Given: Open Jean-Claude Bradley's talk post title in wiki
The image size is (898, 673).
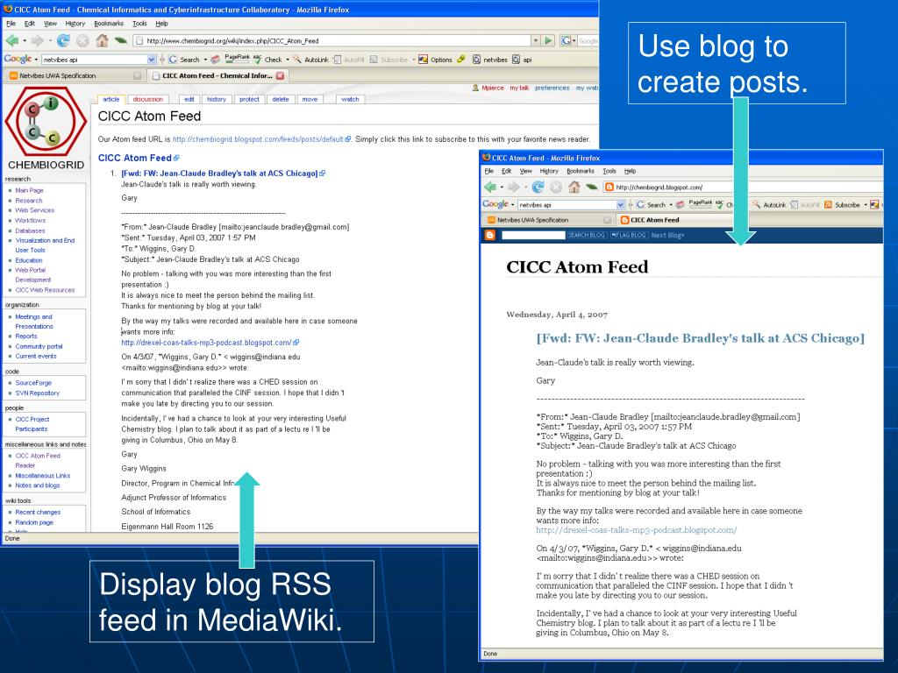Looking at the screenshot, I should click(219, 174).
